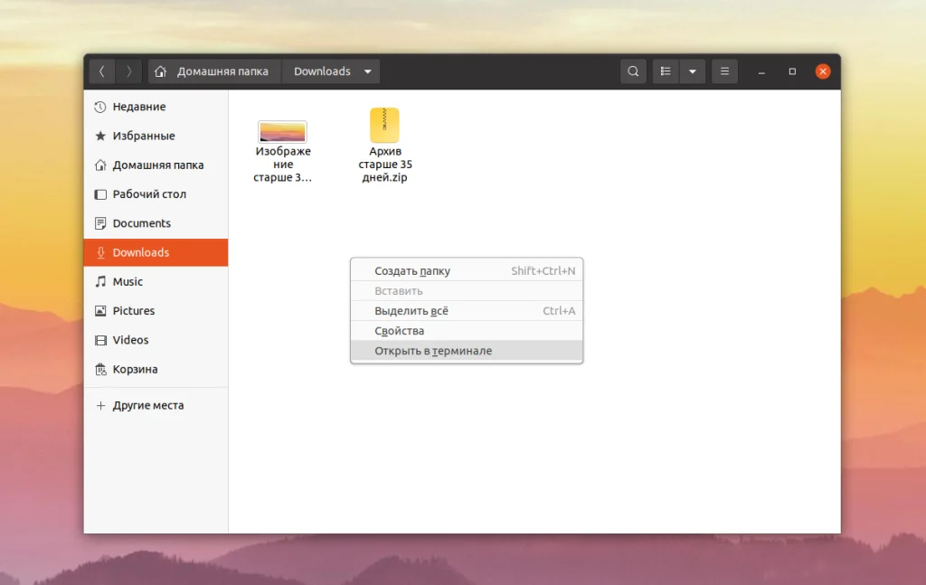Open the search icon in the toolbar
The width and height of the screenshot is (926, 585).
tap(632, 71)
